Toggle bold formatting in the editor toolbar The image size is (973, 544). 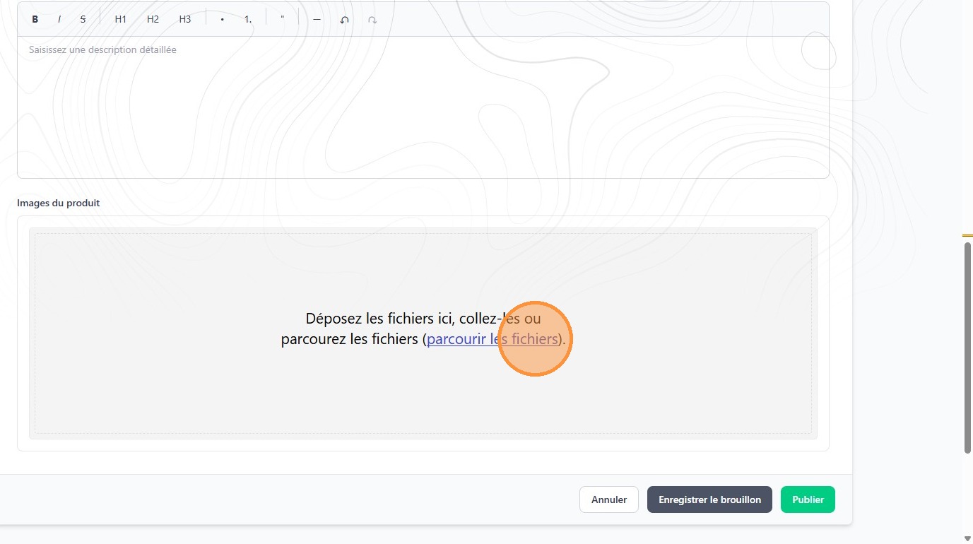tap(35, 19)
